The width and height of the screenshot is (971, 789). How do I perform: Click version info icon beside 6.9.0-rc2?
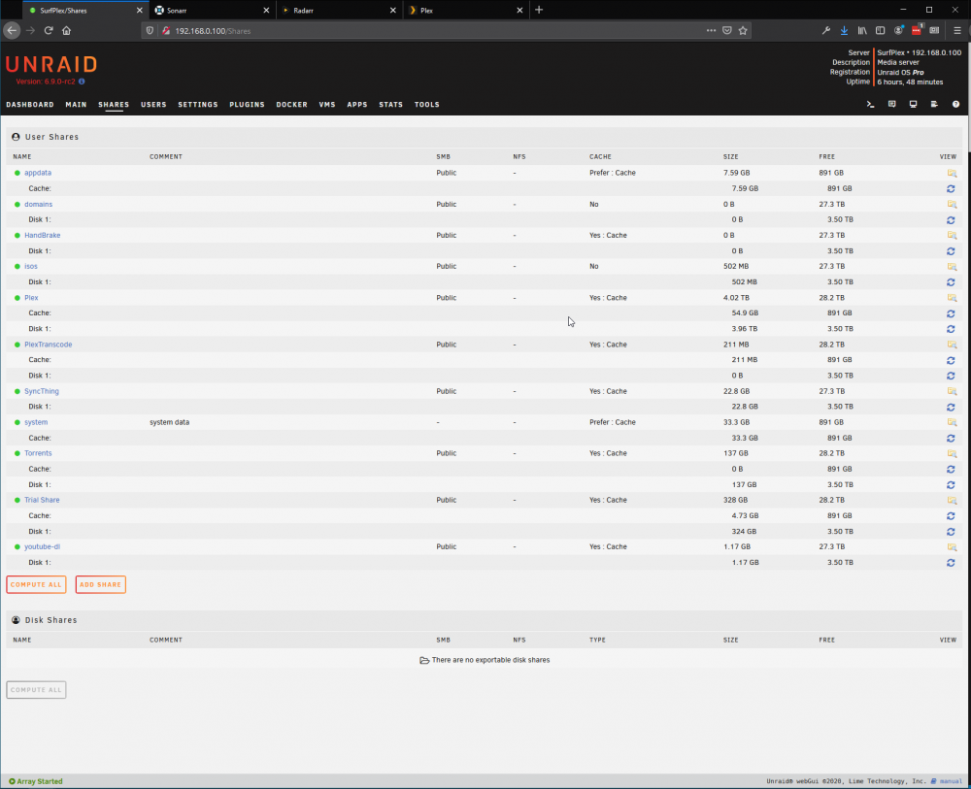tap(82, 82)
